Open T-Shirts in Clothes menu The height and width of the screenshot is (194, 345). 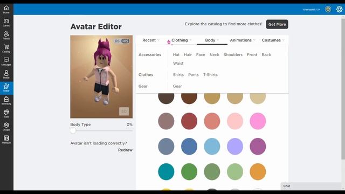210,75
